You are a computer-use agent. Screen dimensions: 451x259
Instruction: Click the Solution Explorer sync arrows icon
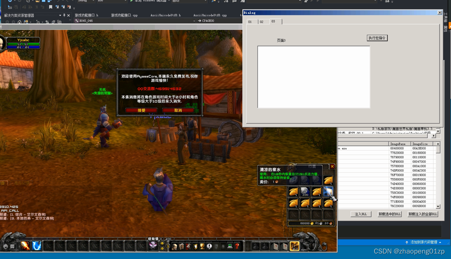47,22
